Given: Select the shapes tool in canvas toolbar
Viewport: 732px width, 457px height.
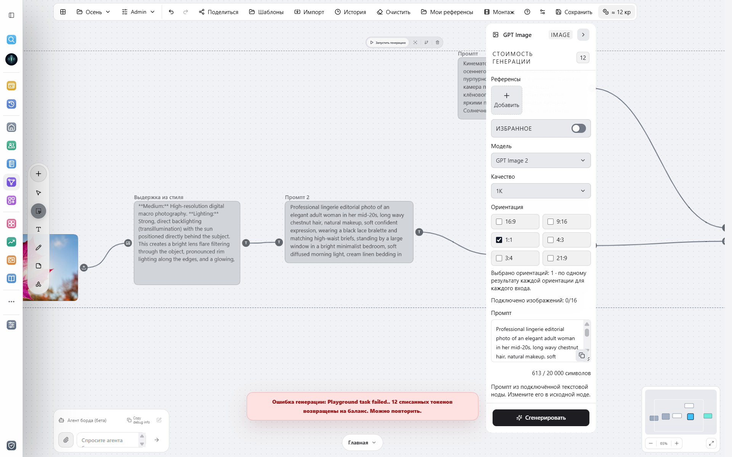Looking at the screenshot, I should point(39,284).
